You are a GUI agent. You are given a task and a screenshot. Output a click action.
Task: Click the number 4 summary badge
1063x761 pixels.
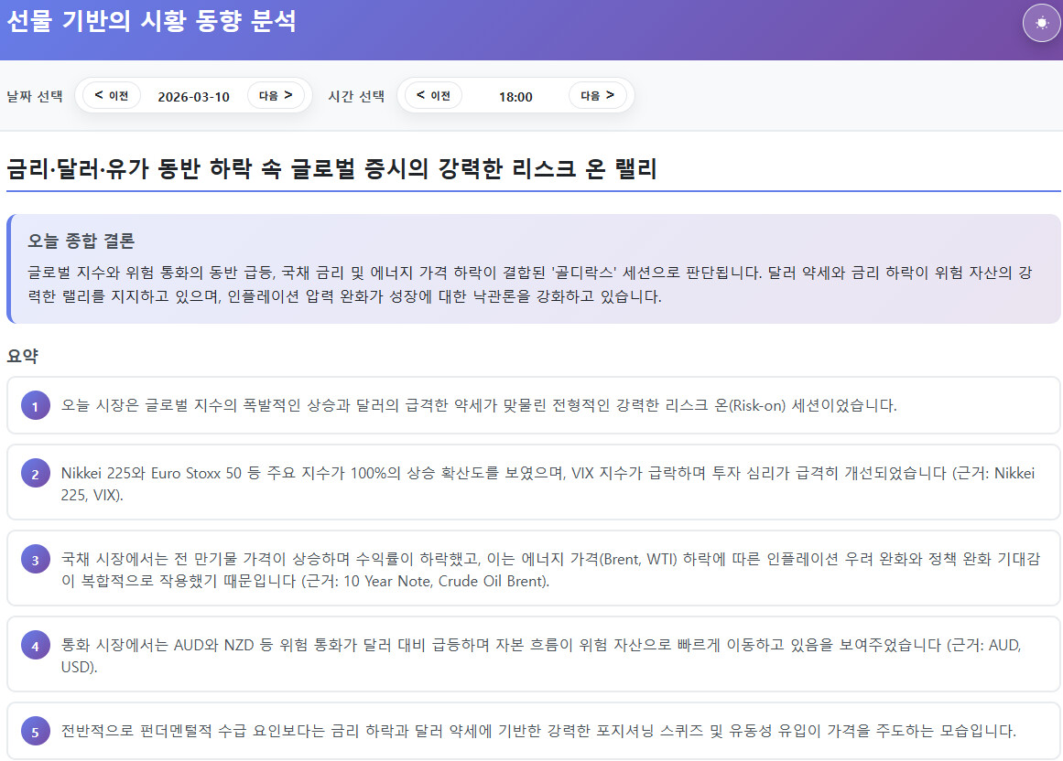click(x=35, y=646)
